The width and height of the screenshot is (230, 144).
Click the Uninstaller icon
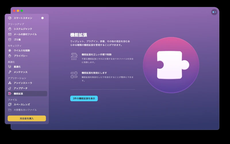click(10, 83)
